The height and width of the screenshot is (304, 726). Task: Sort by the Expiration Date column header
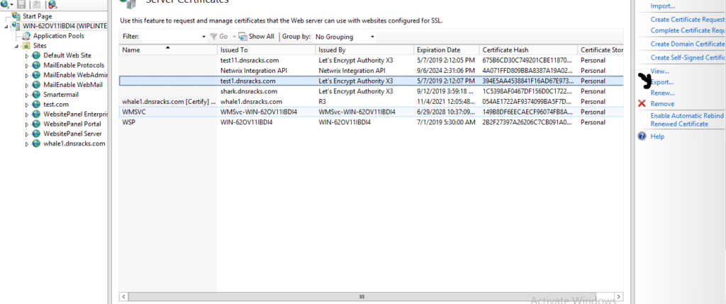click(439, 50)
